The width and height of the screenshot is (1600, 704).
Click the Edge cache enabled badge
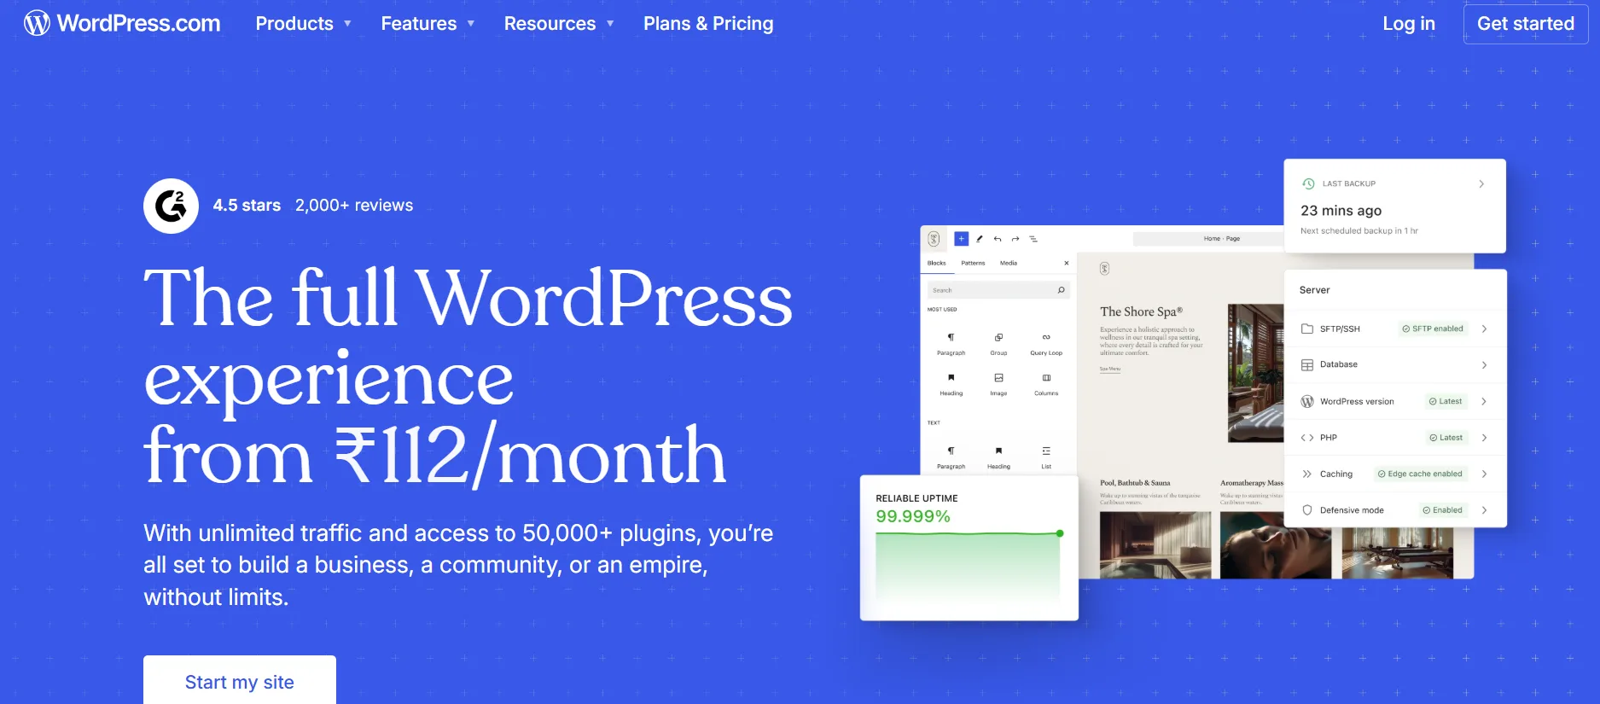tap(1420, 474)
